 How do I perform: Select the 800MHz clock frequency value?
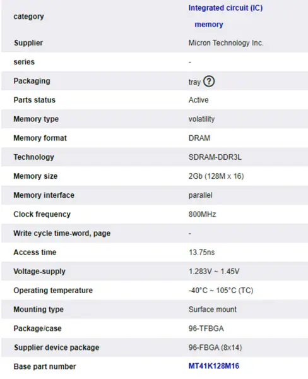click(x=202, y=214)
